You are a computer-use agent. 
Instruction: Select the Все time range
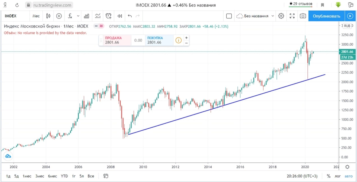tap(91, 176)
